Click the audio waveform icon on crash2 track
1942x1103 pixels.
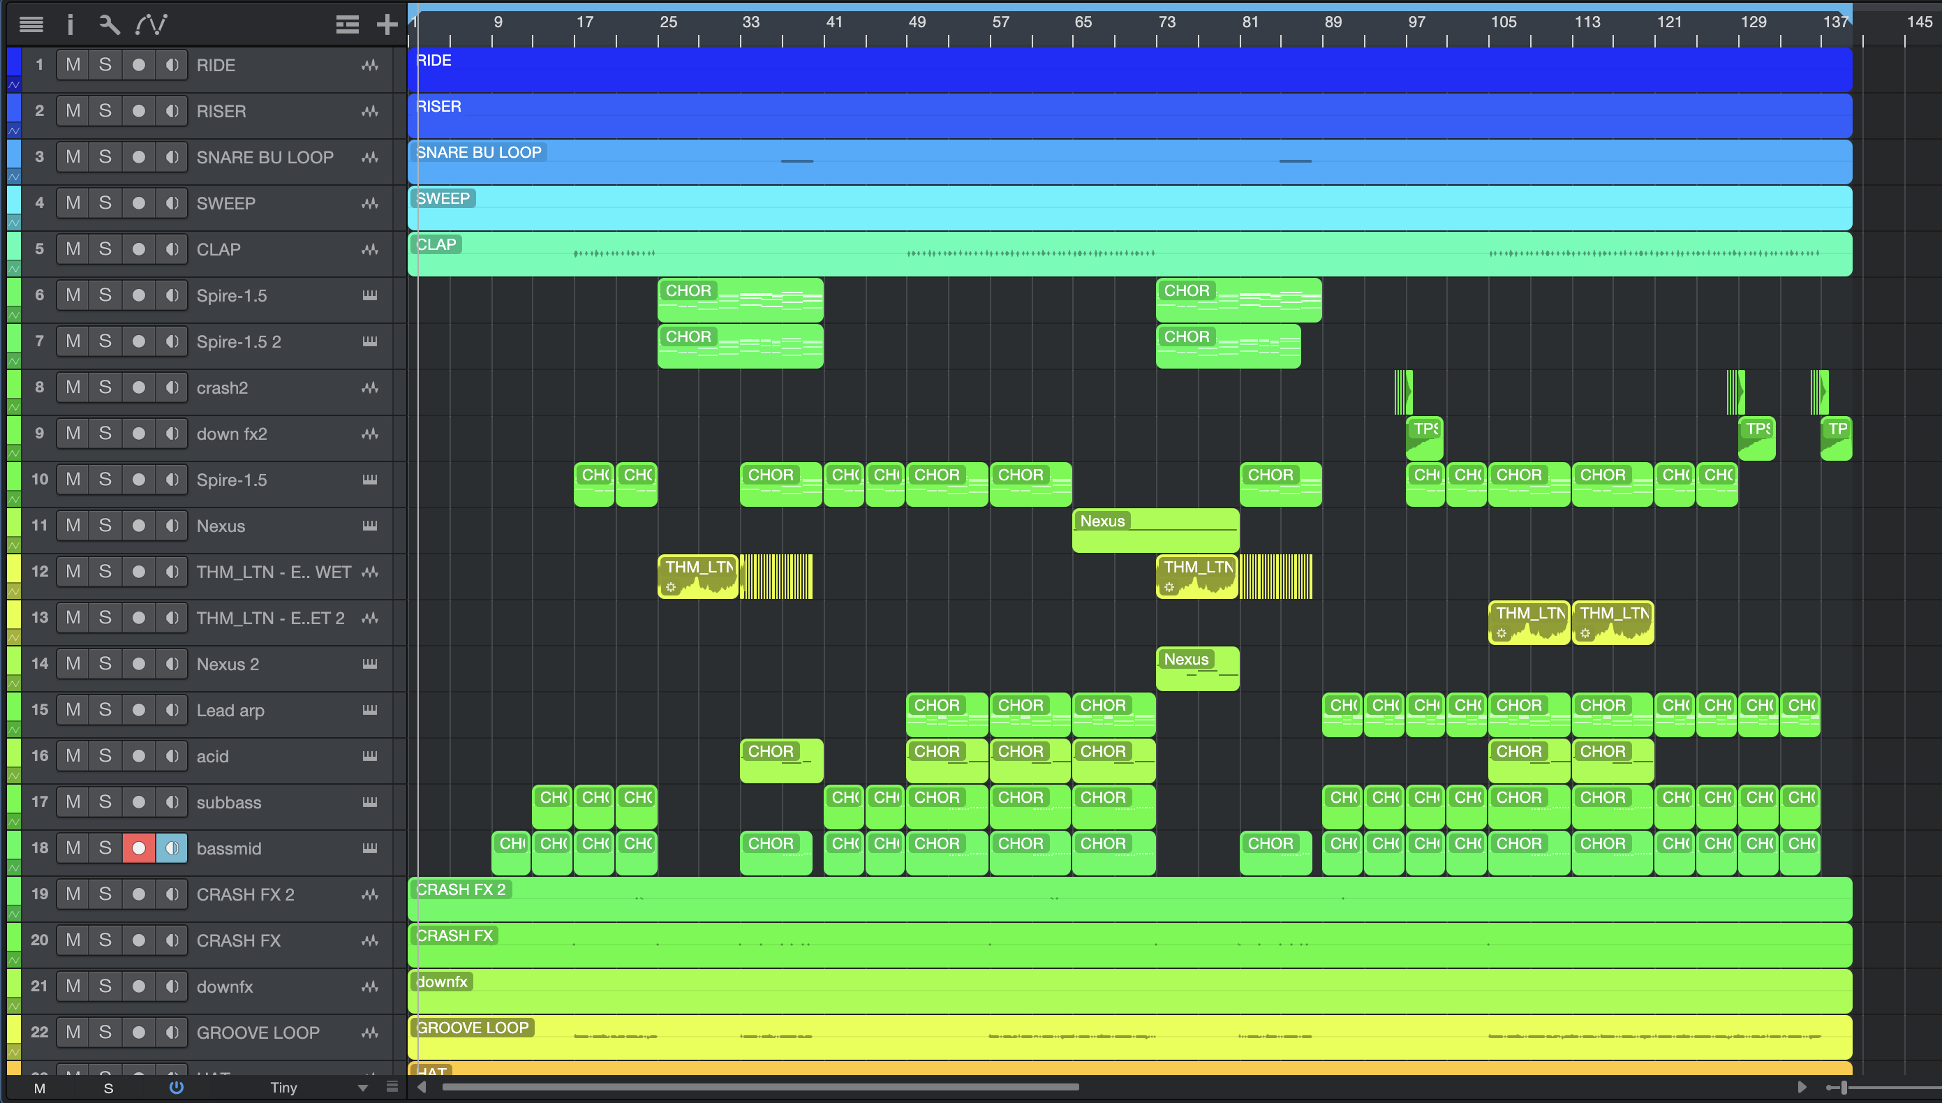point(369,388)
